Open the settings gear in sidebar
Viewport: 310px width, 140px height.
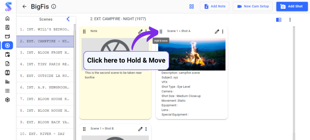(8, 100)
